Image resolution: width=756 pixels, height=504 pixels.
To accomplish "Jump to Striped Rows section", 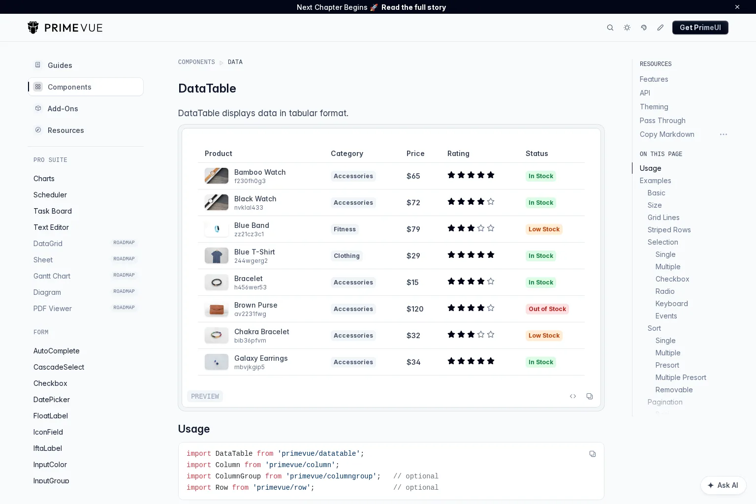I will (669, 230).
